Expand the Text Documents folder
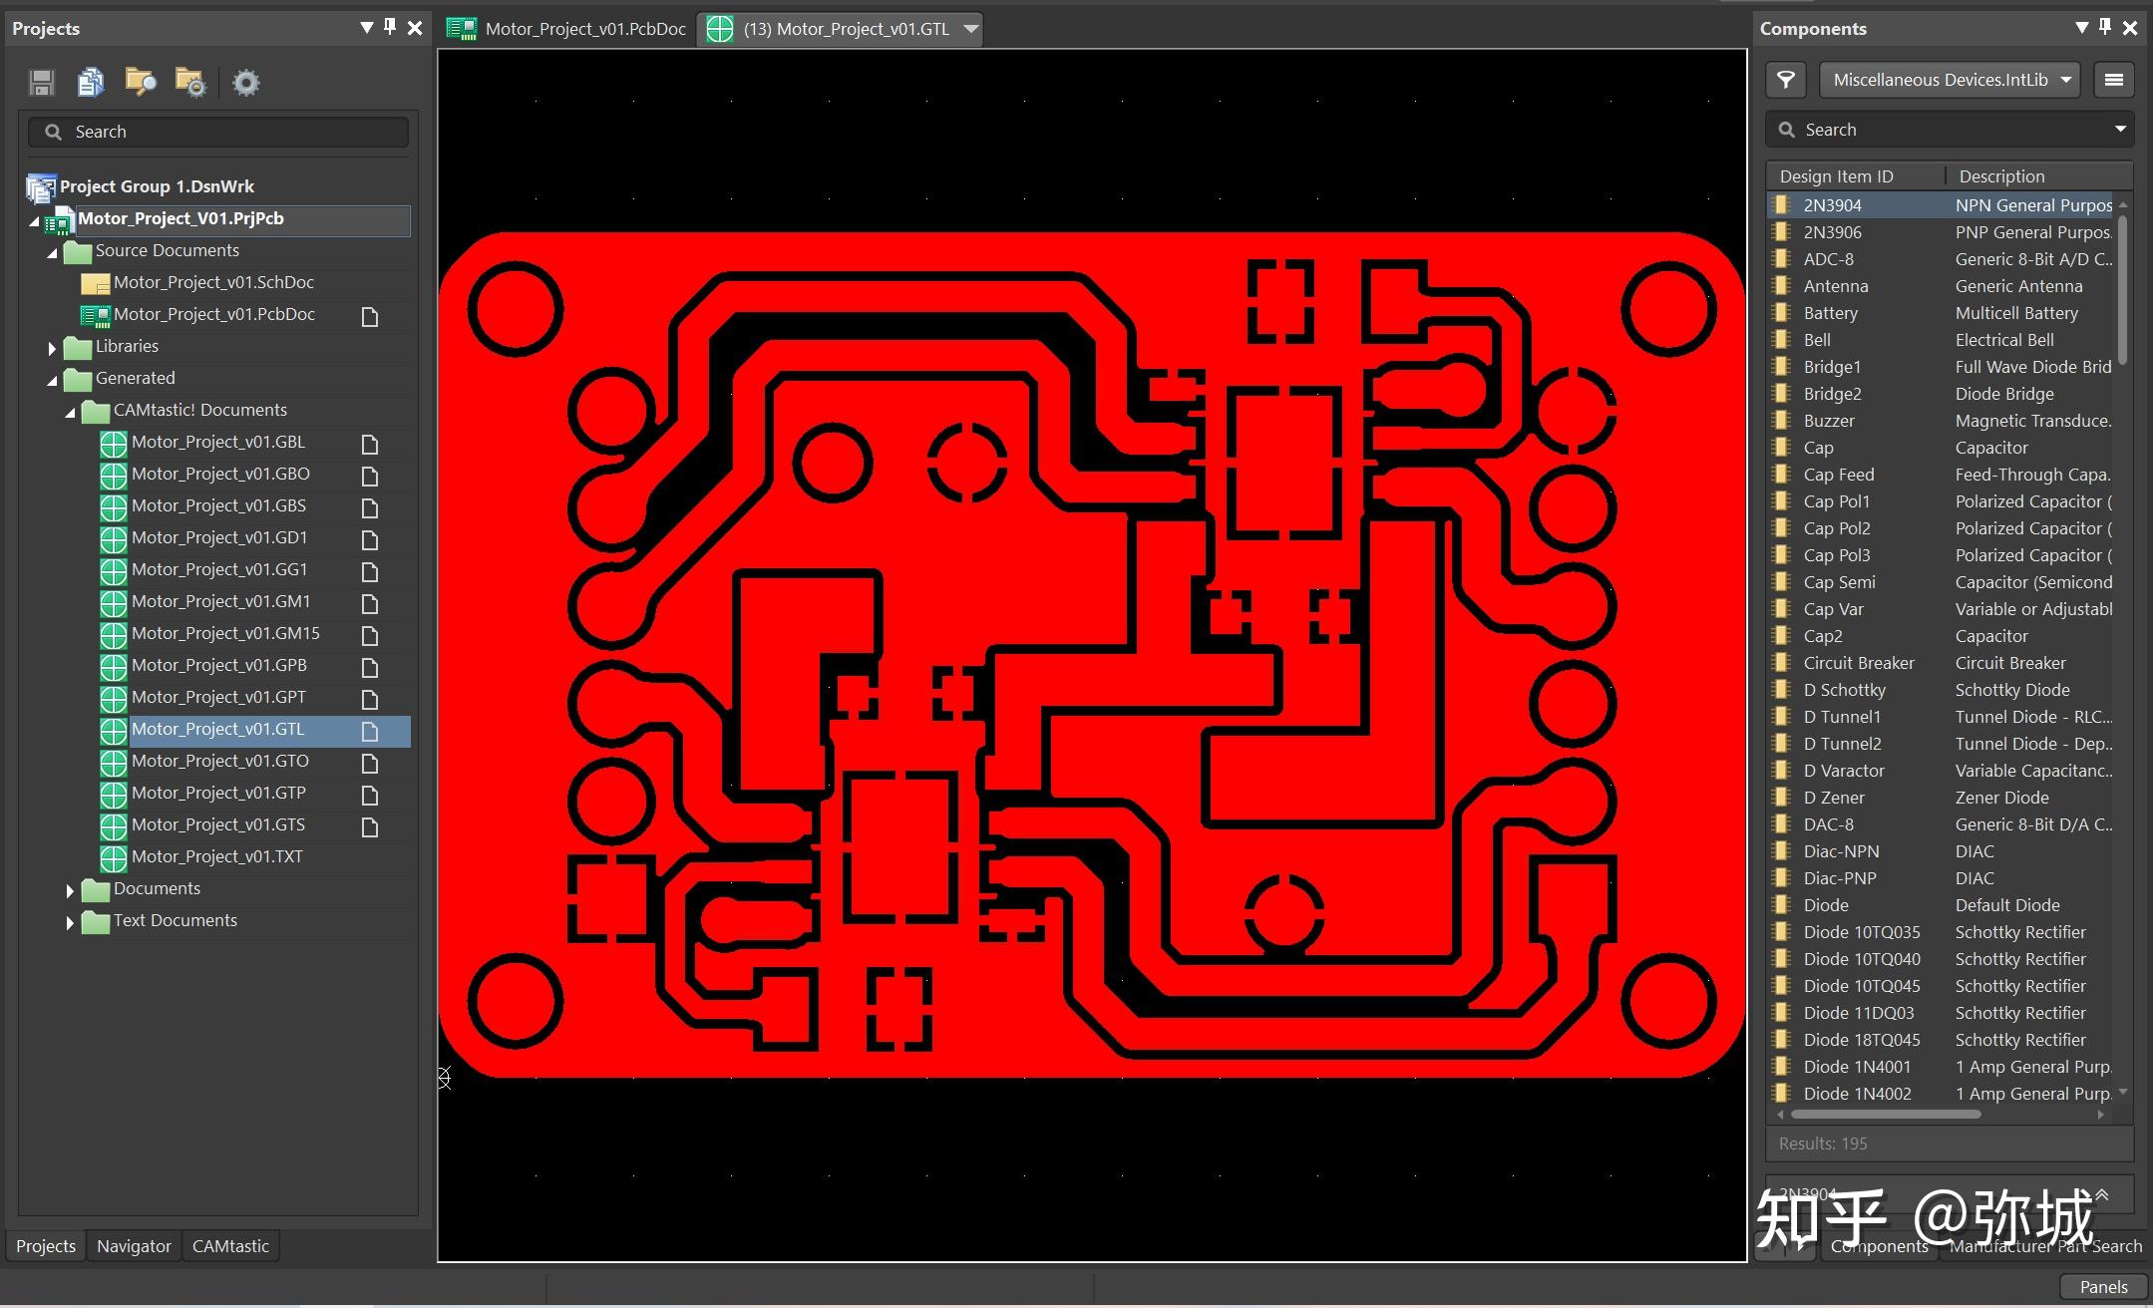2153x1308 pixels. click(x=70, y=921)
